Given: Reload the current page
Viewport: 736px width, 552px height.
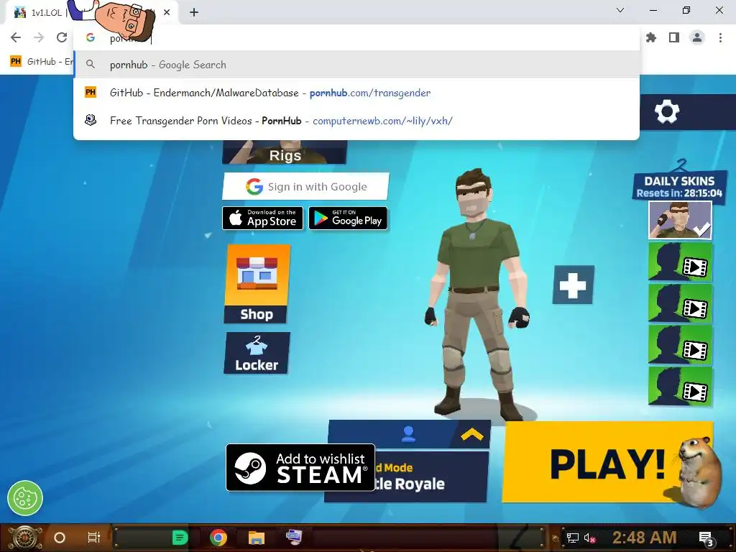Looking at the screenshot, I should coord(62,37).
